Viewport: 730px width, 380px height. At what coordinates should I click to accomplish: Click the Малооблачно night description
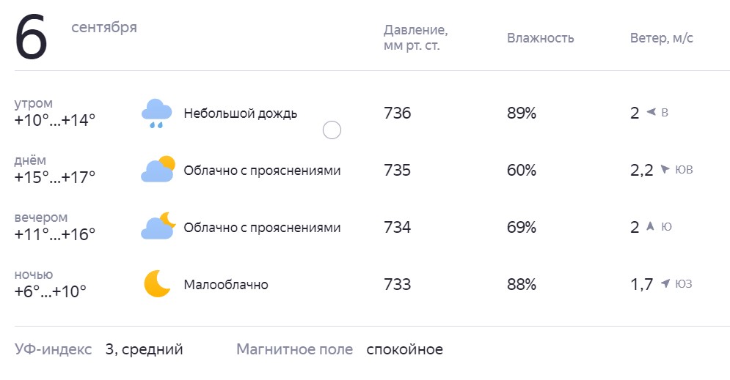[226, 284]
